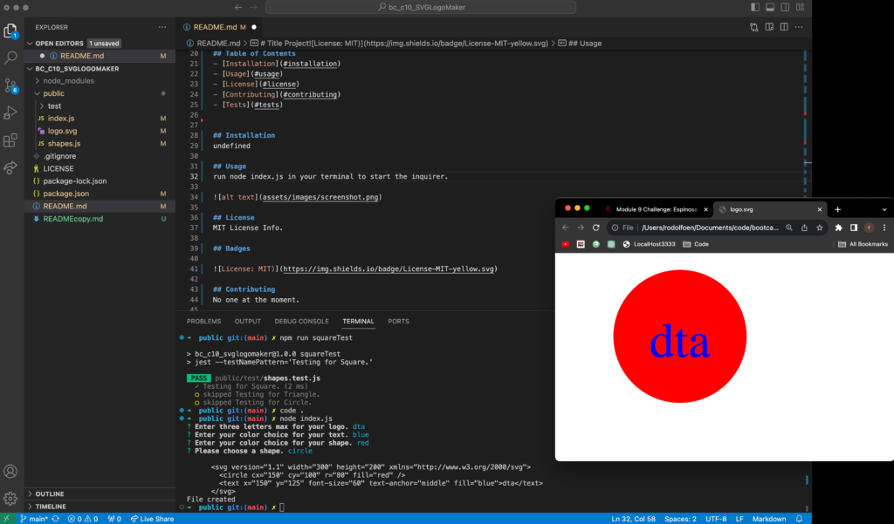The width and height of the screenshot is (894, 524).
Task: Toggle the primary side bar layout button
Action: pos(756,7)
